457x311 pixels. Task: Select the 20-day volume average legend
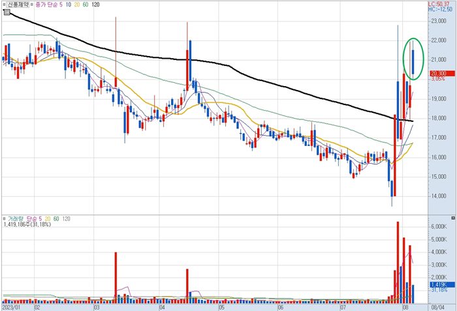click(48, 218)
